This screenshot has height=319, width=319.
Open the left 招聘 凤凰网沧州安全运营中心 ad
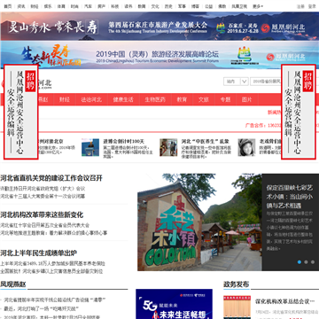pyautogui.click(x=20, y=113)
